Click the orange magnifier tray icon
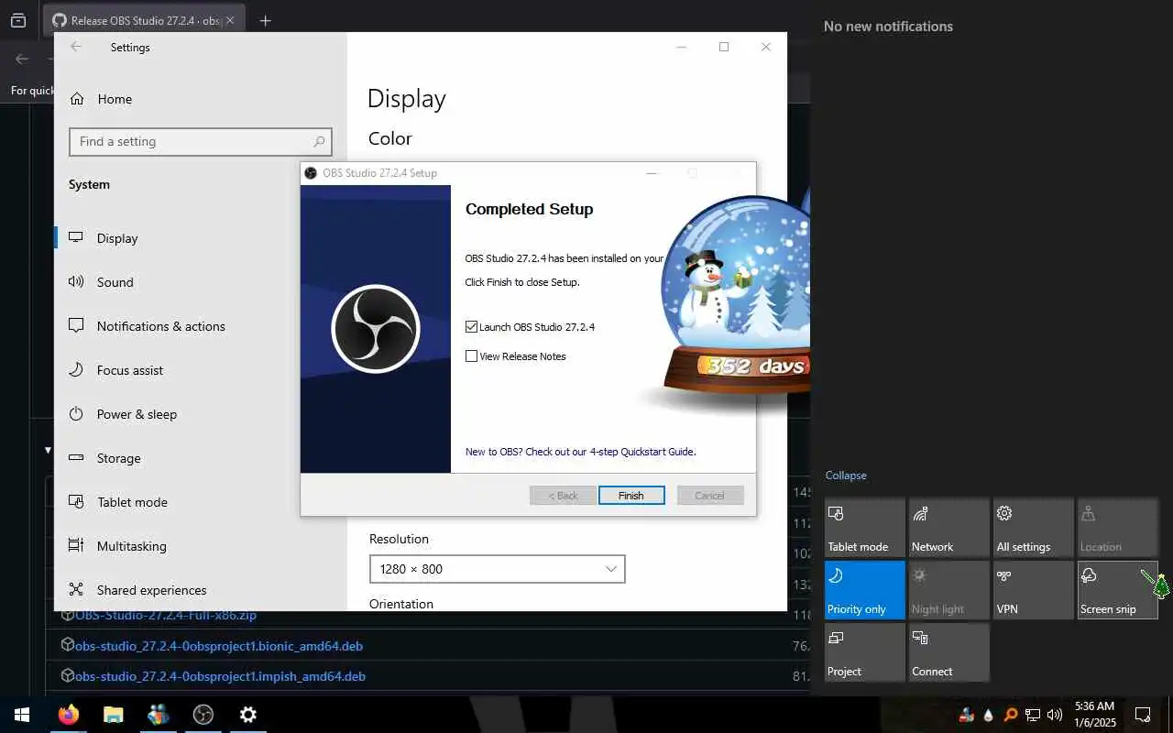The width and height of the screenshot is (1173, 733). pyautogui.click(x=1011, y=715)
